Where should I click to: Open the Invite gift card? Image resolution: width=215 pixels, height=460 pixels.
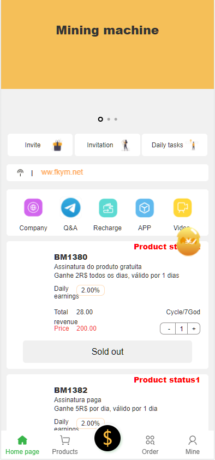click(40, 145)
